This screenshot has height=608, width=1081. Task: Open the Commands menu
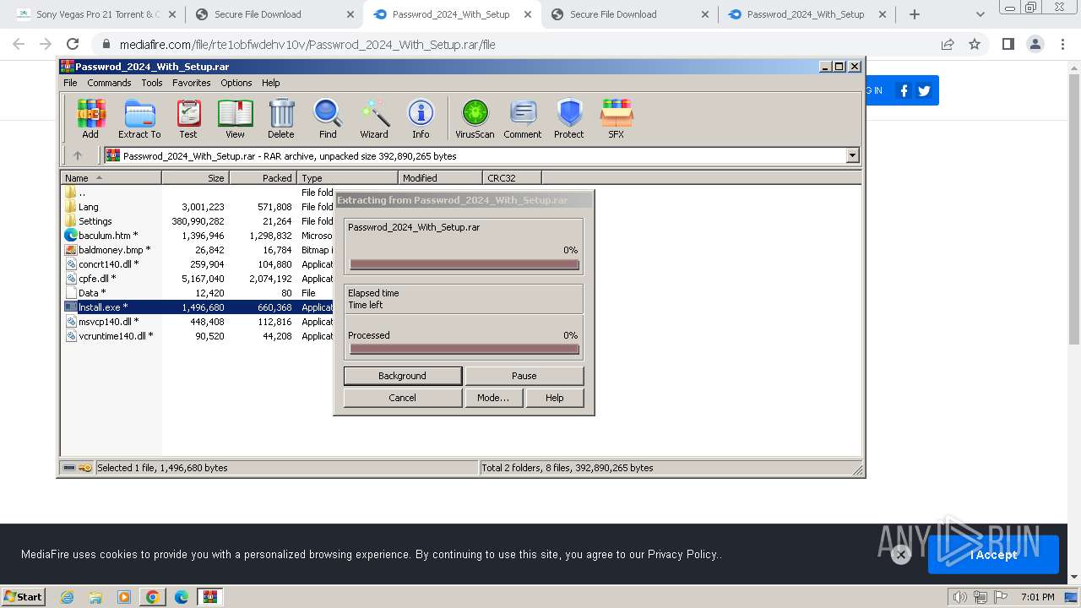pyautogui.click(x=109, y=83)
